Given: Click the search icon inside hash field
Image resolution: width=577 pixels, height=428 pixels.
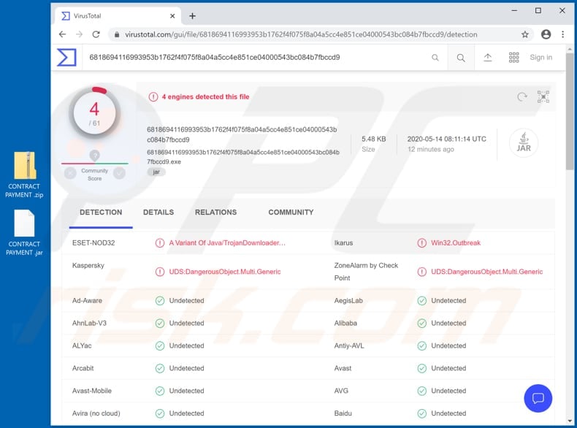Looking at the screenshot, I should click(x=435, y=58).
